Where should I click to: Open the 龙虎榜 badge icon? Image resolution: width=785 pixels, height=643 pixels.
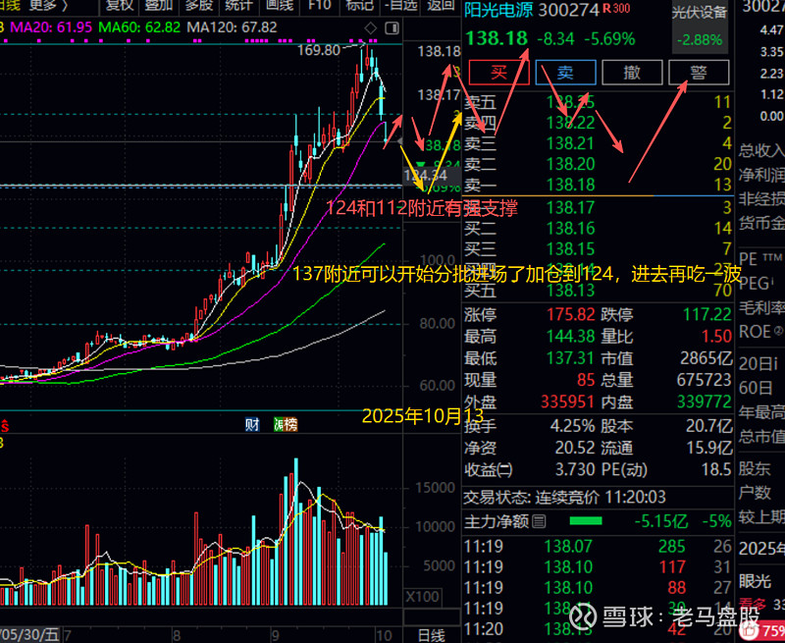coord(286,425)
